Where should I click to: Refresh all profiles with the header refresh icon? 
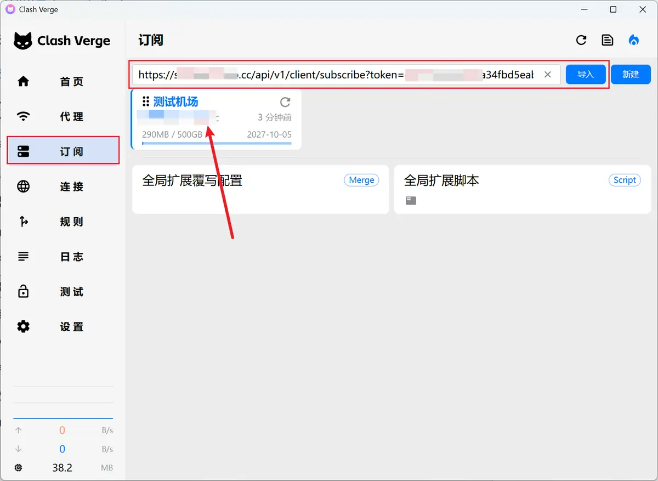(x=581, y=40)
